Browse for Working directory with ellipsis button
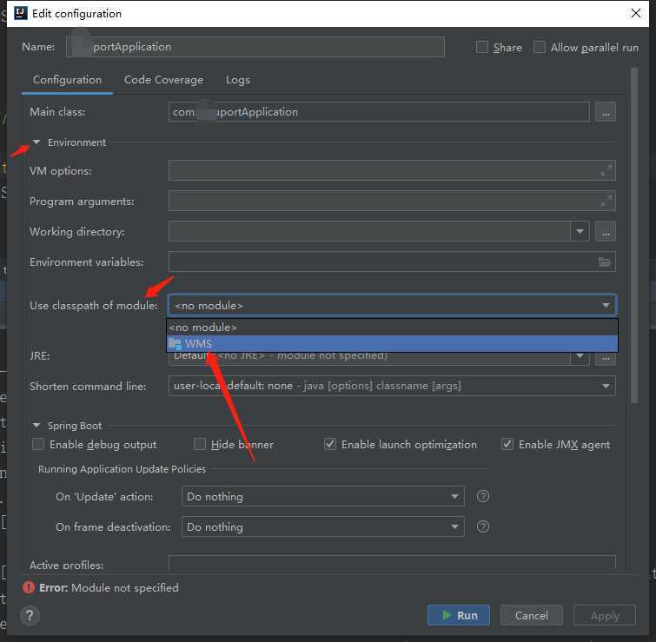 pos(606,231)
